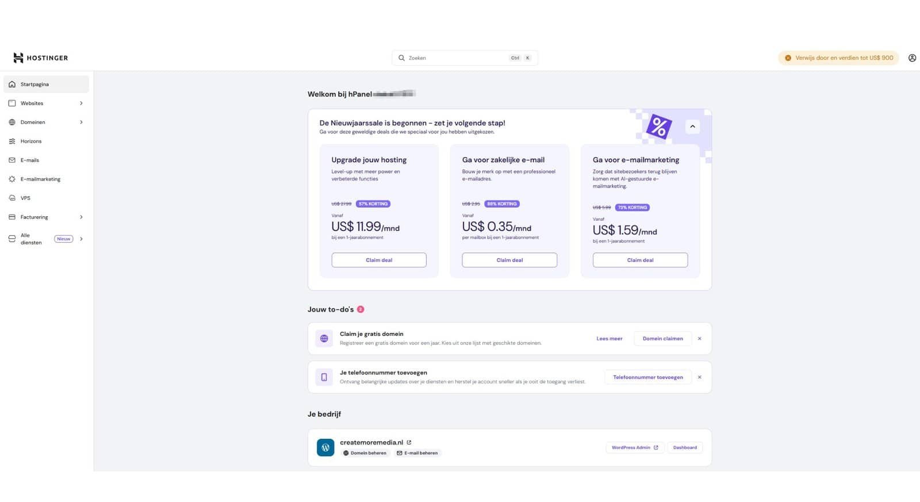Open the Domeinen sidebar item
Image resolution: width=920 pixels, height=502 pixels.
pyautogui.click(x=46, y=122)
